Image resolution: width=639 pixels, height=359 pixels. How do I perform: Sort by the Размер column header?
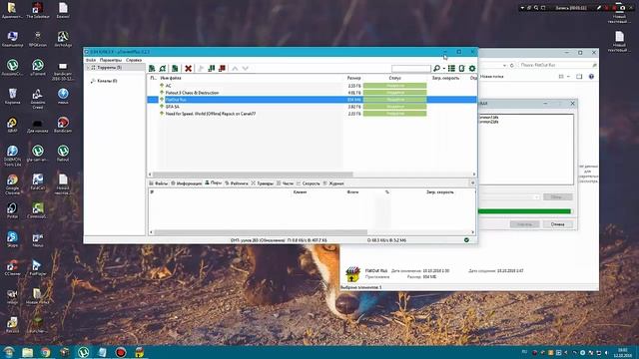pyautogui.click(x=353, y=78)
